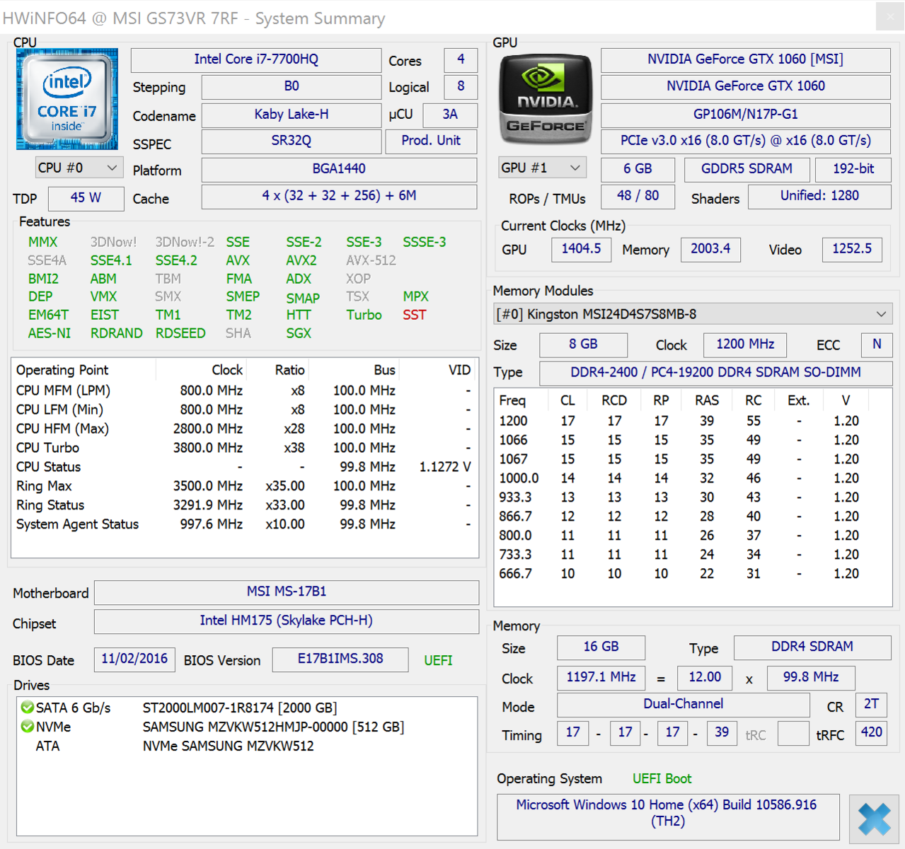The height and width of the screenshot is (849, 905).
Task: Click the AES-NI feature label
Action: point(50,333)
